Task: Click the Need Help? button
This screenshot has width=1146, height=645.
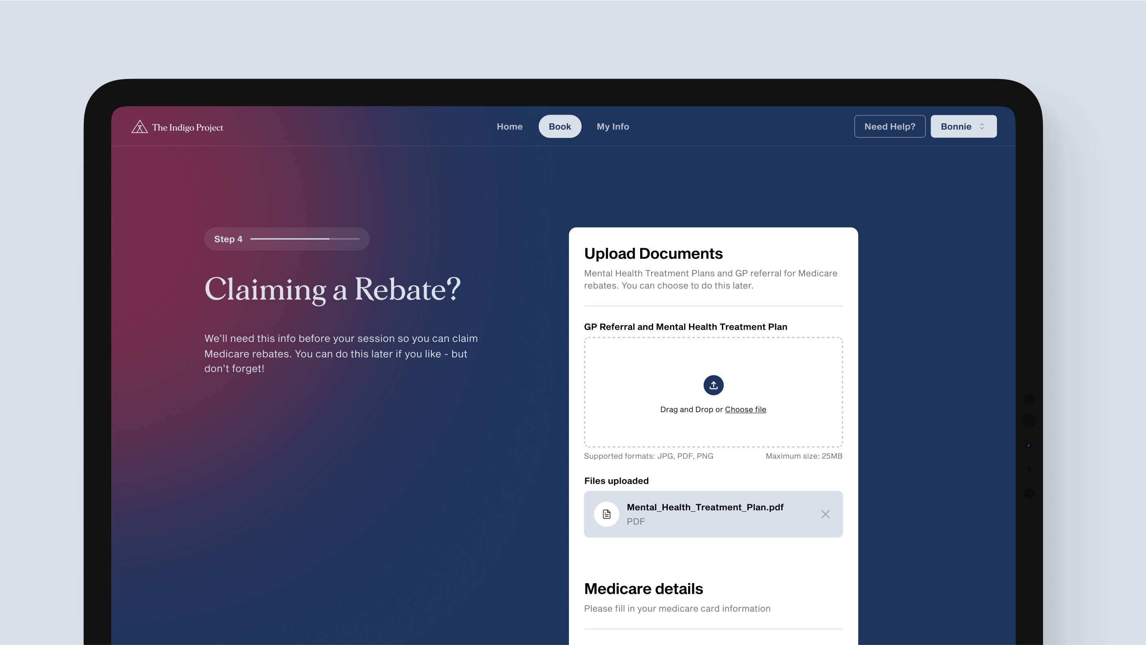Action: click(x=889, y=127)
